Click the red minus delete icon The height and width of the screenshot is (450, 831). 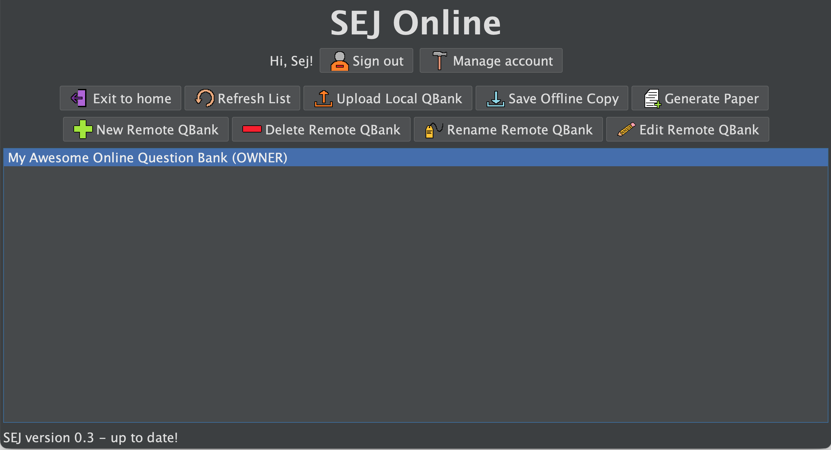252,129
